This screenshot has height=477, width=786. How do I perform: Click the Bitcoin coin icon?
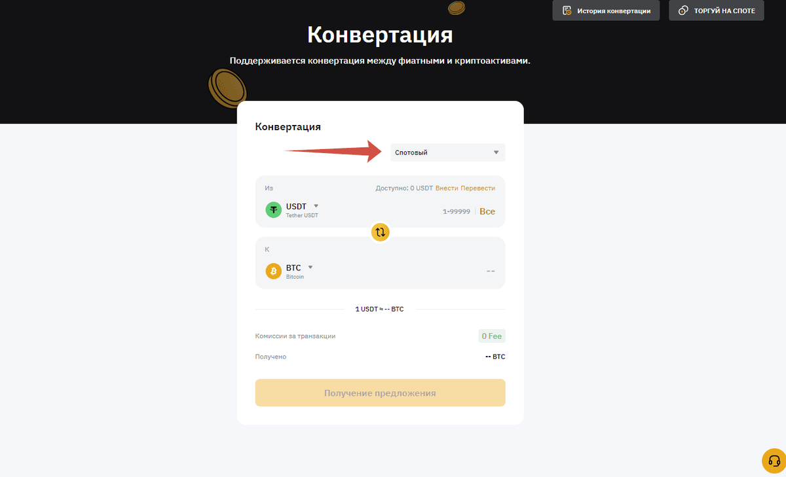[x=273, y=271]
